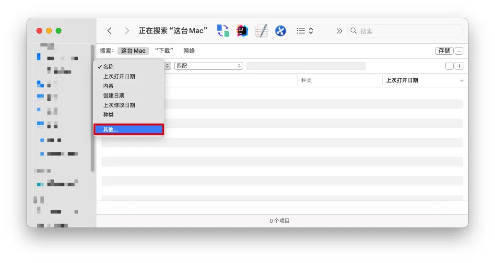Click the back navigation arrow

coord(109,31)
